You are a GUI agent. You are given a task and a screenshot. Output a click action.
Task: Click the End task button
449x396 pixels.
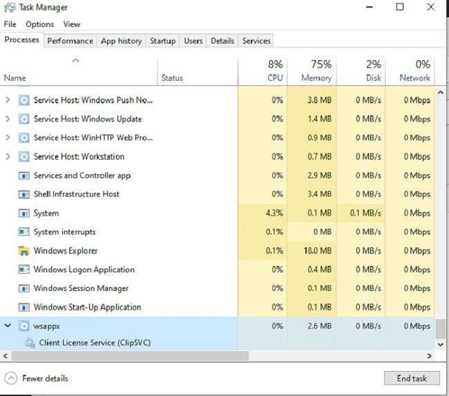[412, 379]
